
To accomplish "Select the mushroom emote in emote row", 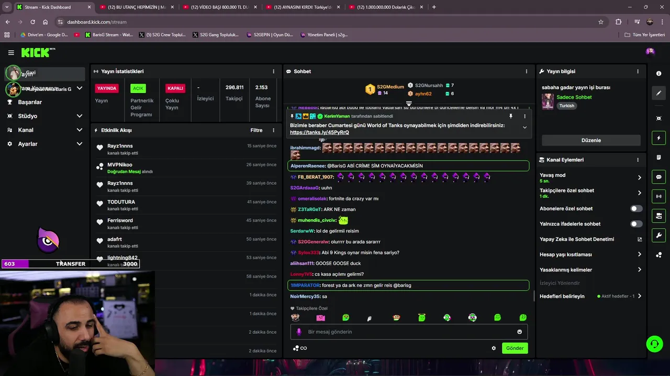I will [x=396, y=318].
